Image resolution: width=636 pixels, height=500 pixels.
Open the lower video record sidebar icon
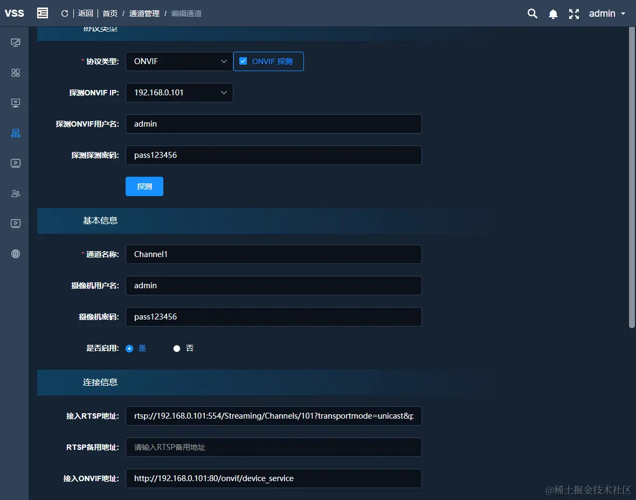(x=16, y=224)
